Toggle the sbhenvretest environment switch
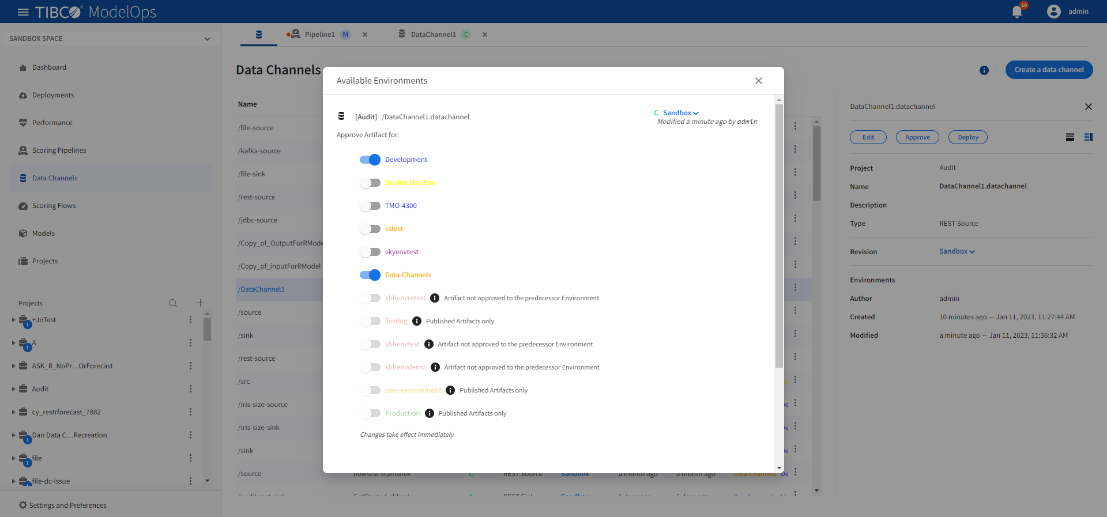This screenshot has width=1107, height=517. click(370, 298)
